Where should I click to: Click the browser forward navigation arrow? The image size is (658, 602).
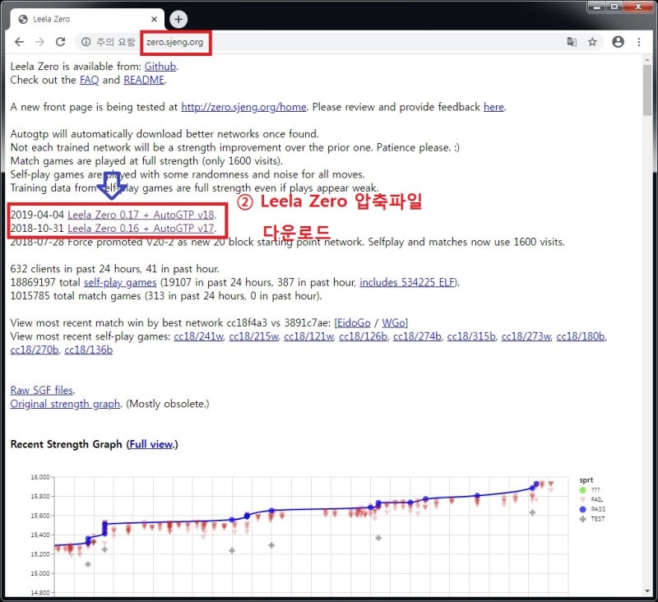(41, 43)
